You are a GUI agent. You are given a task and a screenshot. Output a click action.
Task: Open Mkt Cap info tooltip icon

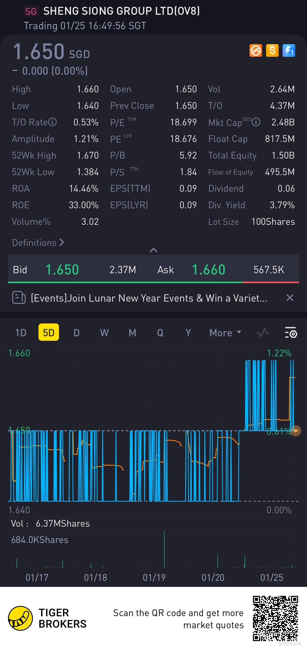[256, 122]
